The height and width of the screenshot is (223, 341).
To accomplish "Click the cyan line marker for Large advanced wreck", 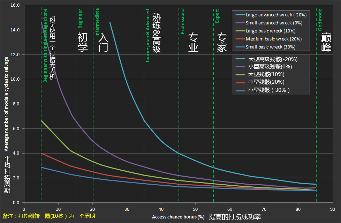I will [x=240, y=15].
